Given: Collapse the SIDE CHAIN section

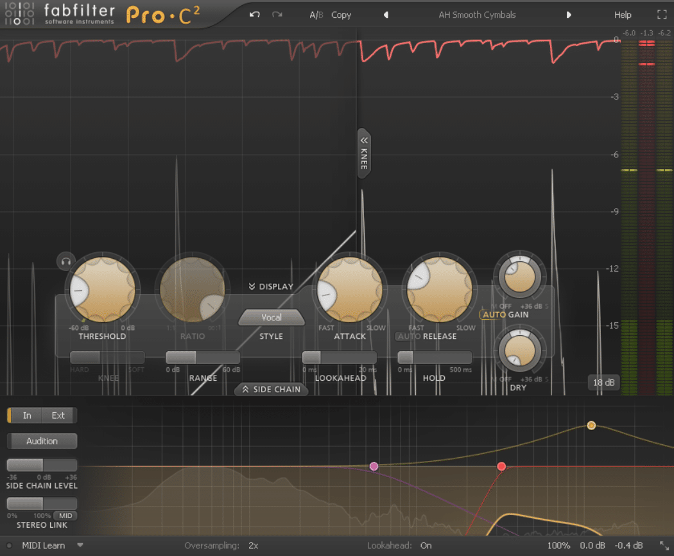Looking at the screenshot, I should [272, 389].
